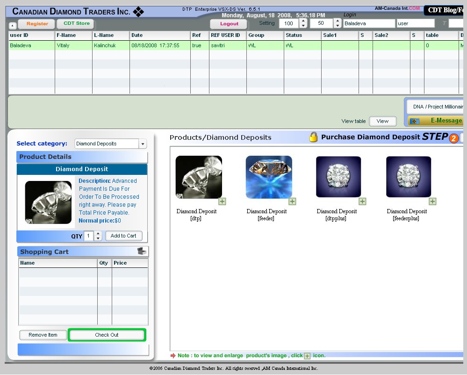Screen dimensions: 467x375
Task: Sort by the L-Name column header
Action: click(111, 36)
